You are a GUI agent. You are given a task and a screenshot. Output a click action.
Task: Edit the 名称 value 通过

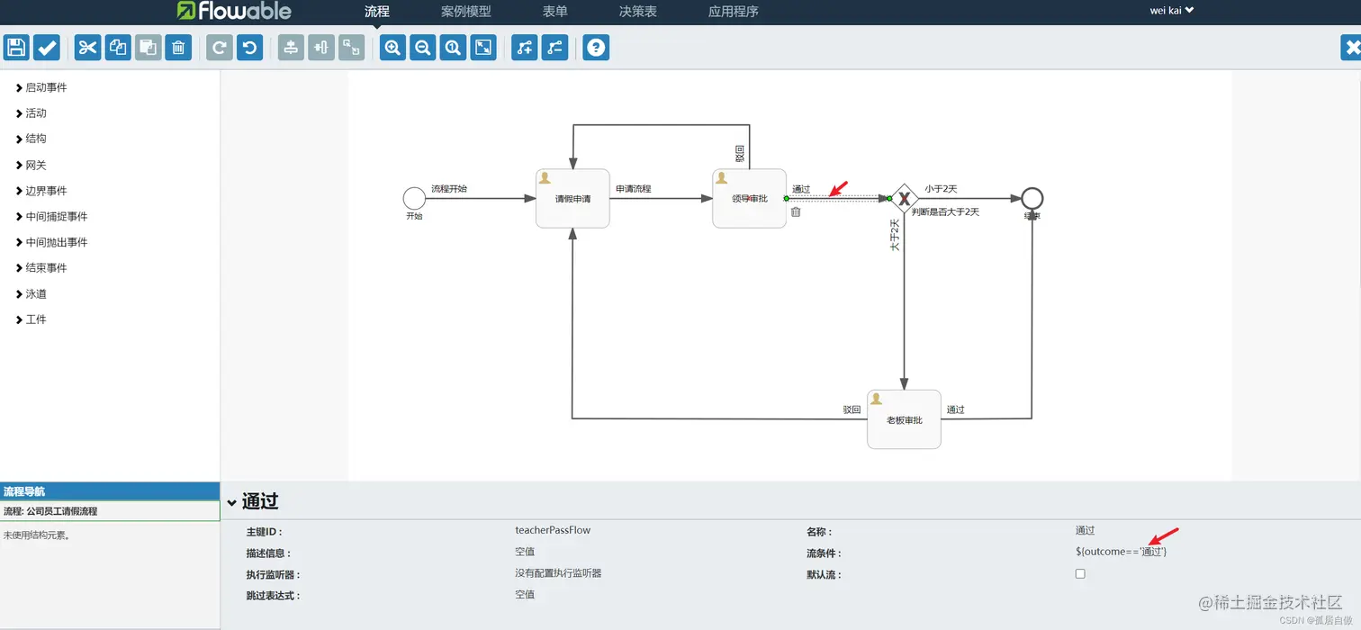(1085, 530)
